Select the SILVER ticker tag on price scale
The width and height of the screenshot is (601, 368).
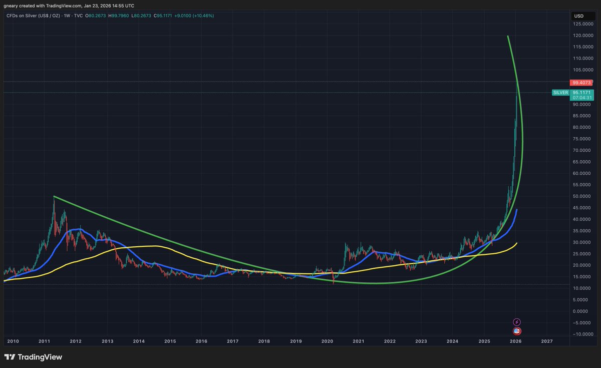[x=560, y=93]
